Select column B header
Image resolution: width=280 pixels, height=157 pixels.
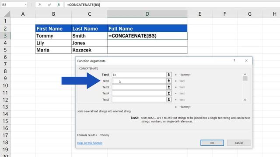(53, 14)
